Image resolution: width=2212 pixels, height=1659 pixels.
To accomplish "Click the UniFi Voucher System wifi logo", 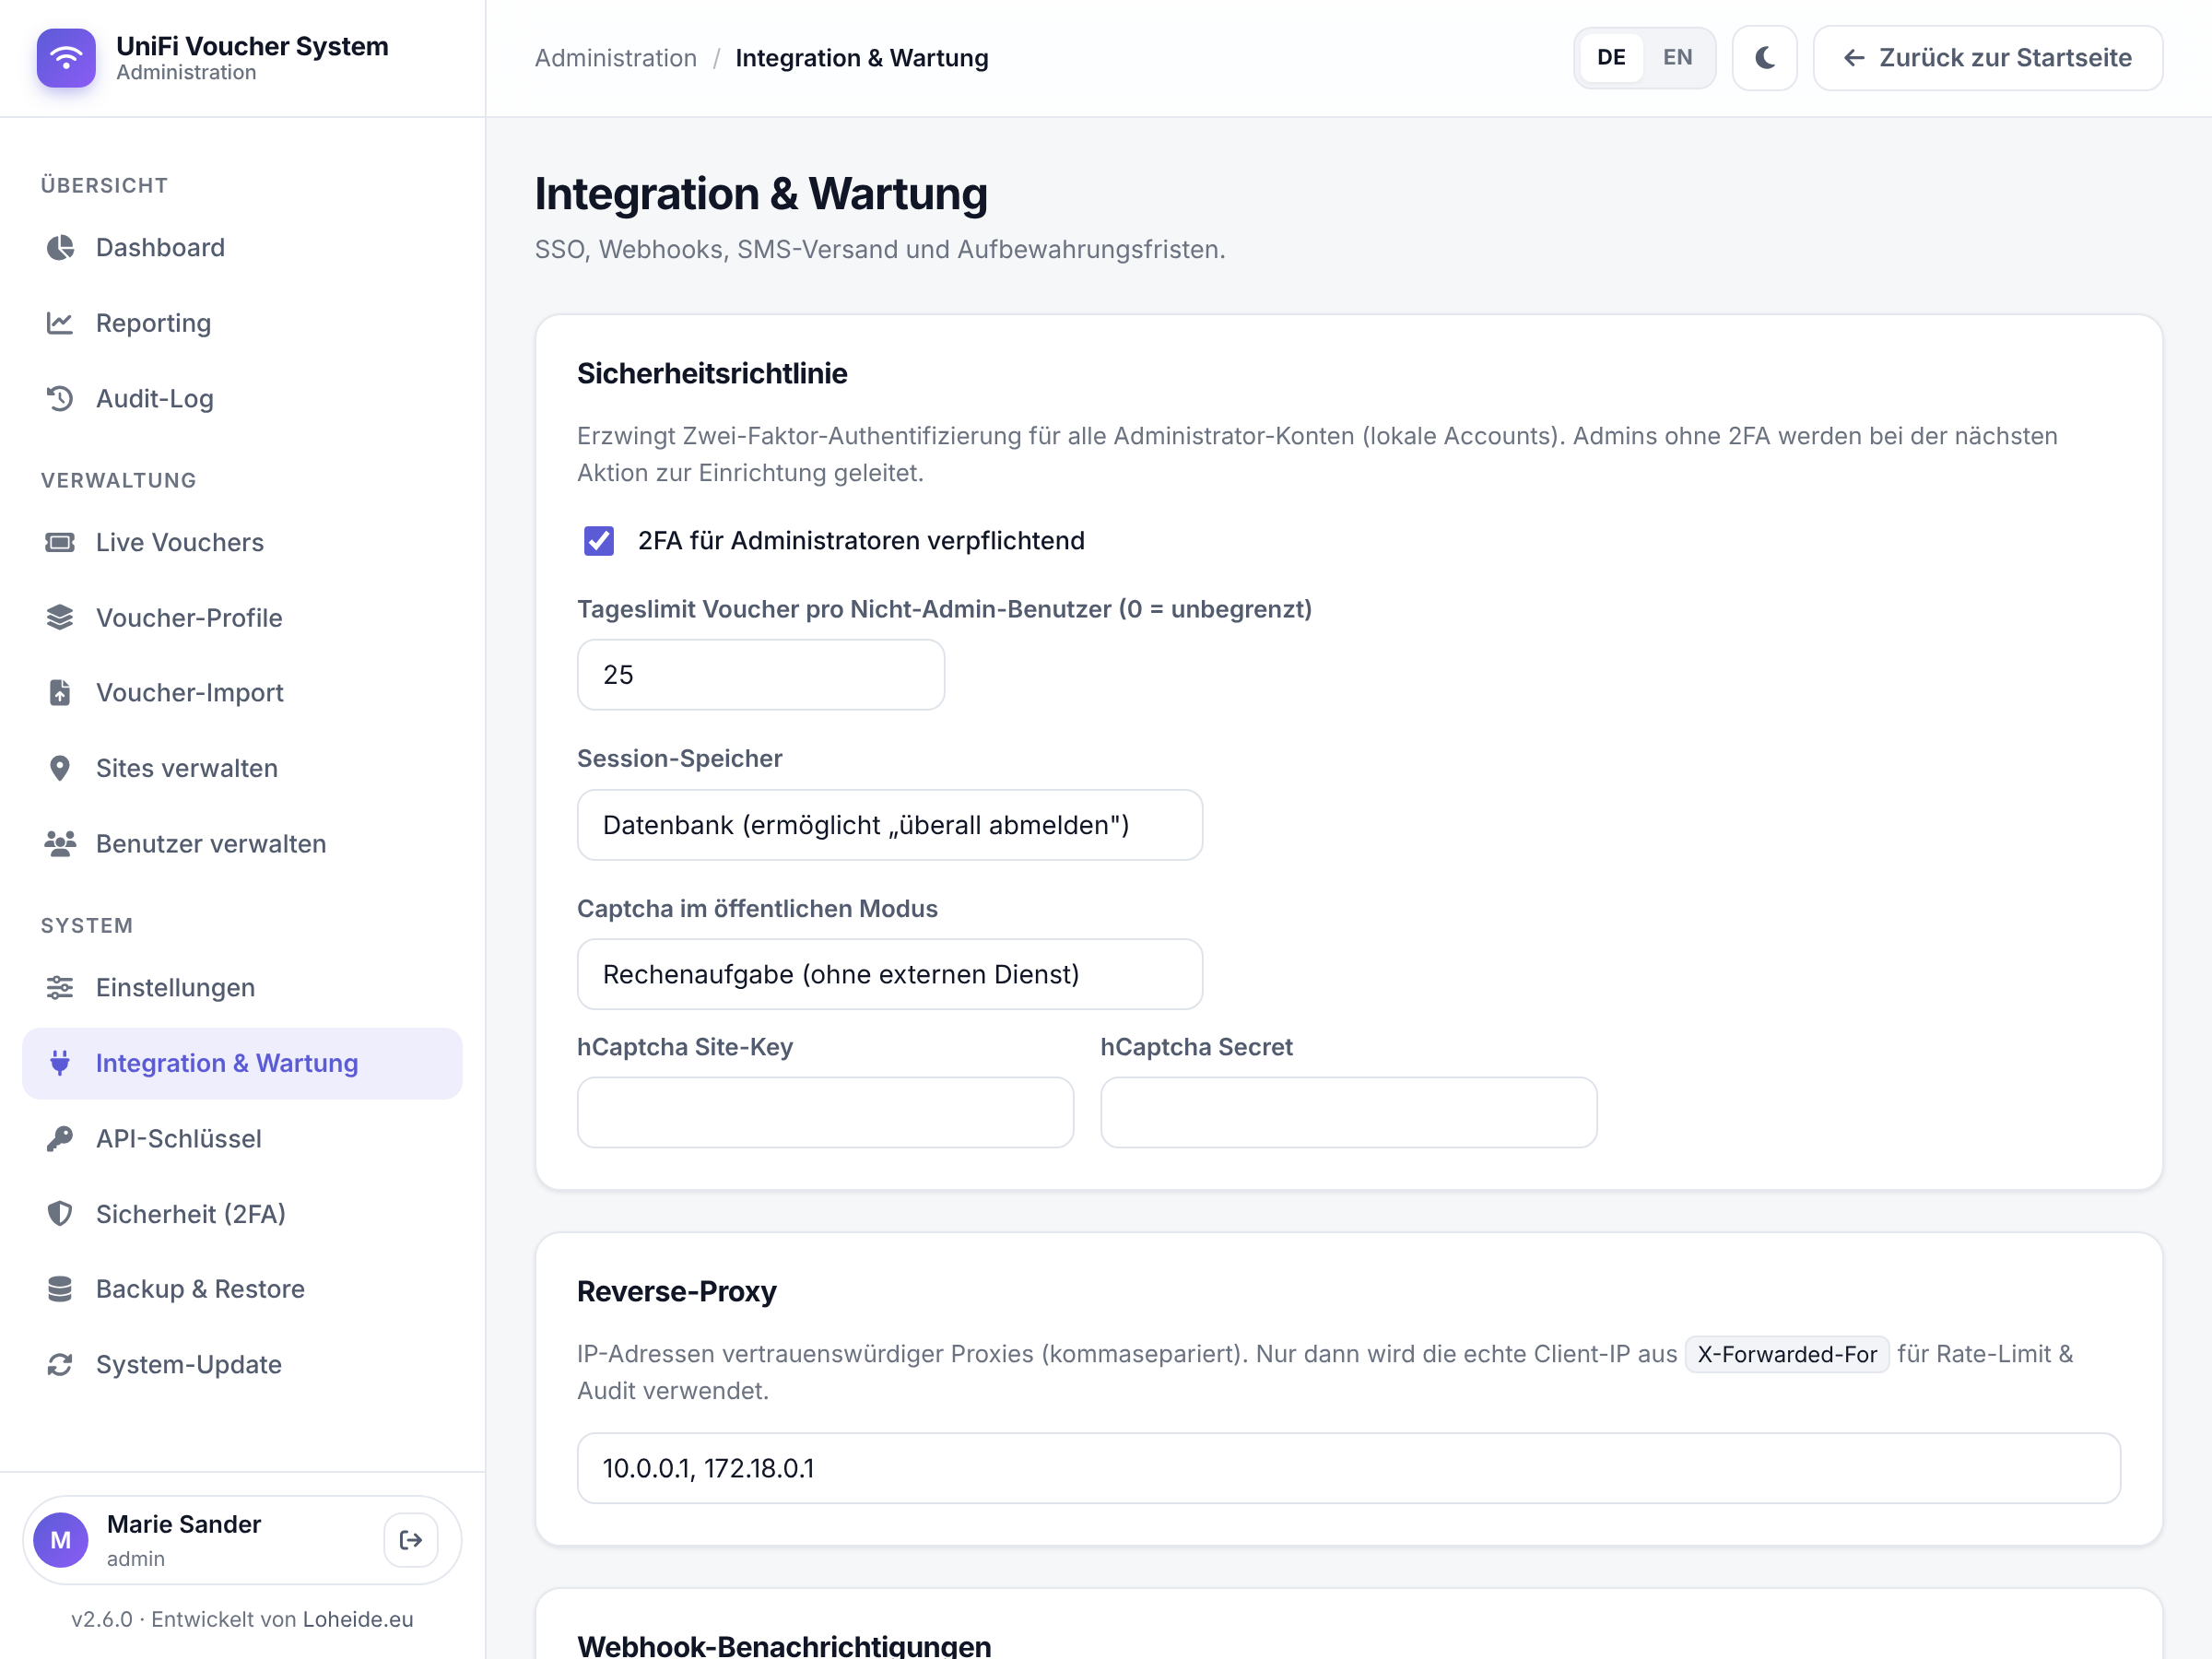I will 66,58.
